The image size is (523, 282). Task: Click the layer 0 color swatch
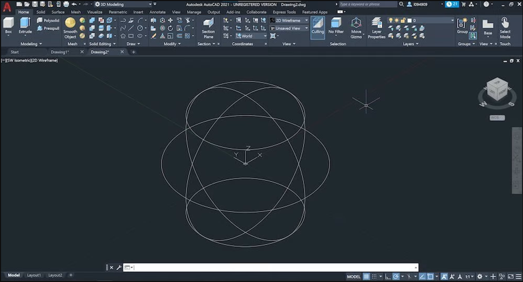pos(410,20)
